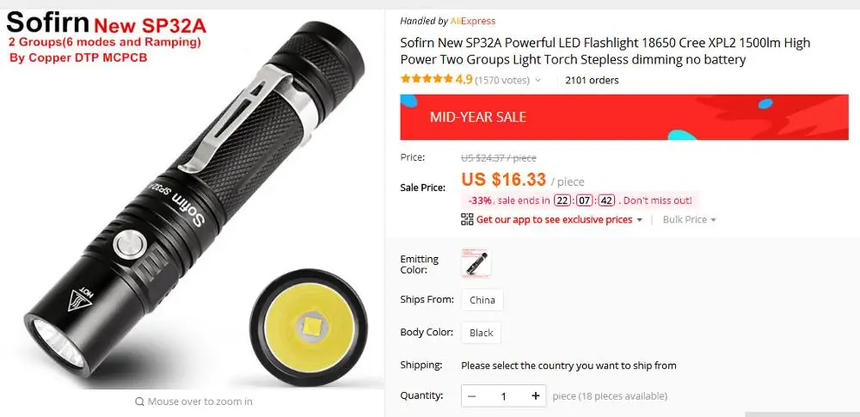Choose the flashlight emitting color thumbnail
This screenshot has height=417, width=860.
point(476,263)
